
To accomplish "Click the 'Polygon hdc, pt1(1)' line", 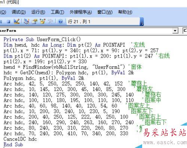I will pyautogui.click(x=44, y=78).
